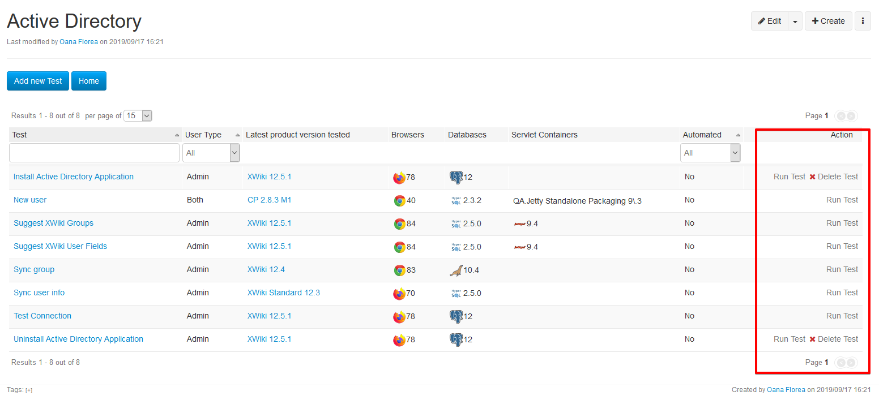Open the Automated filter dropdown
879x400 pixels.
point(710,153)
